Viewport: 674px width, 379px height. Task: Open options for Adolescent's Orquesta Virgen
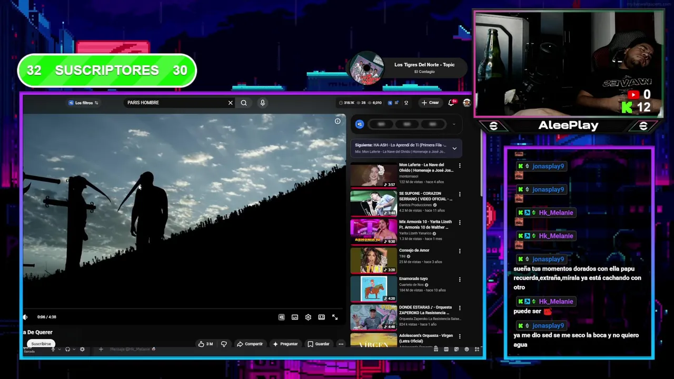(x=460, y=336)
